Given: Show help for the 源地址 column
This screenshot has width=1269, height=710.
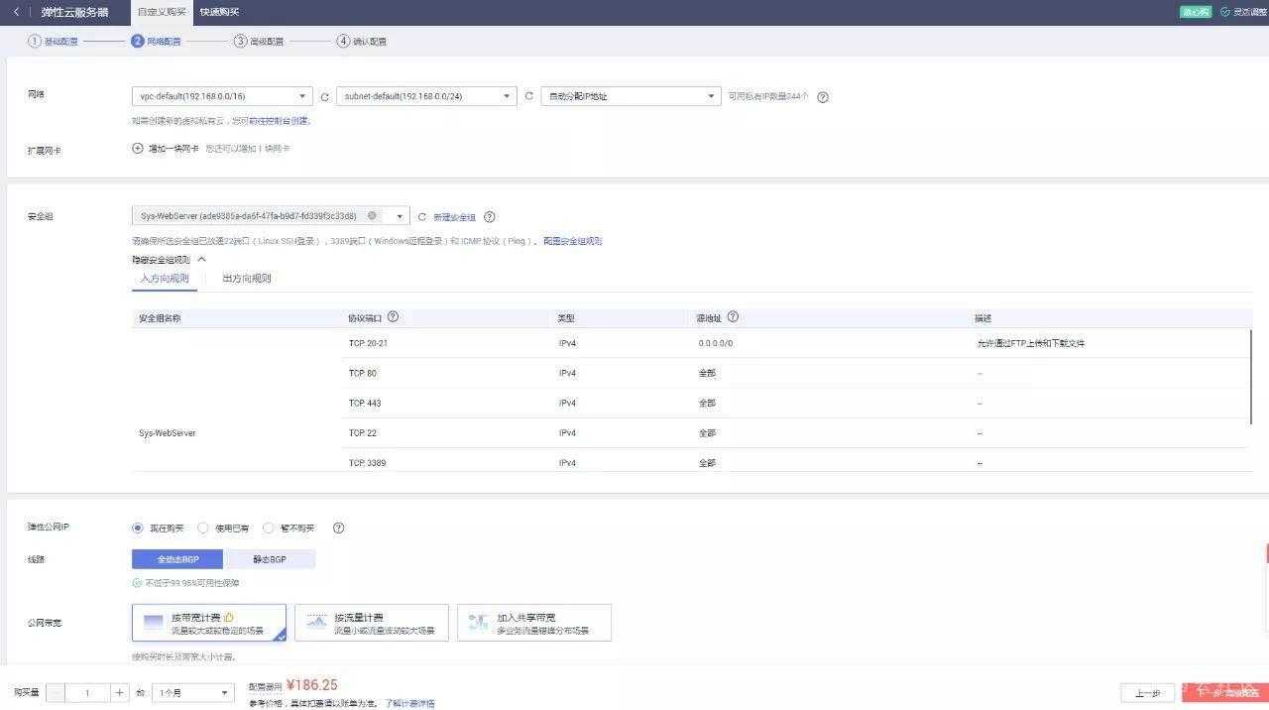Looking at the screenshot, I should point(733,317).
